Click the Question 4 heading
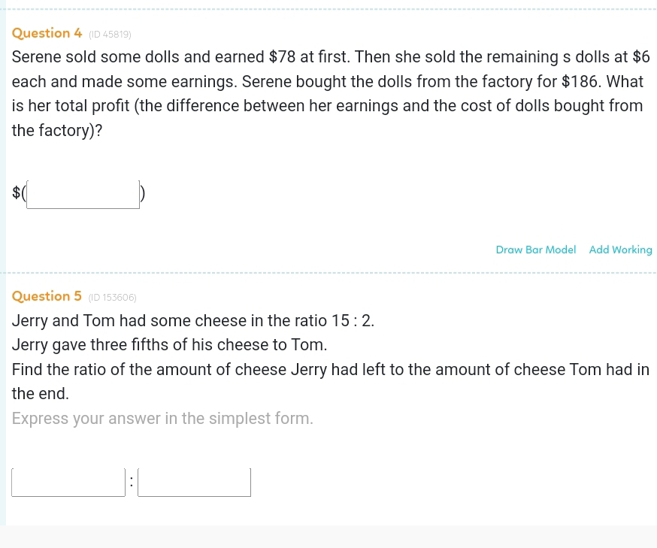The height and width of the screenshot is (548, 657). pyautogui.click(x=47, y=33)
